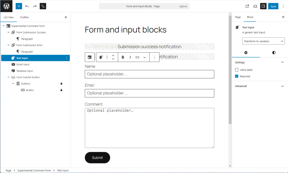Toggle the settings sidebar panel
288x173 pixels.
click(x=263, y=6)
